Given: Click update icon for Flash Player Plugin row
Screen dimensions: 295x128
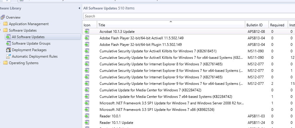Looking at the screenshot, I should (x=87, y=45).
